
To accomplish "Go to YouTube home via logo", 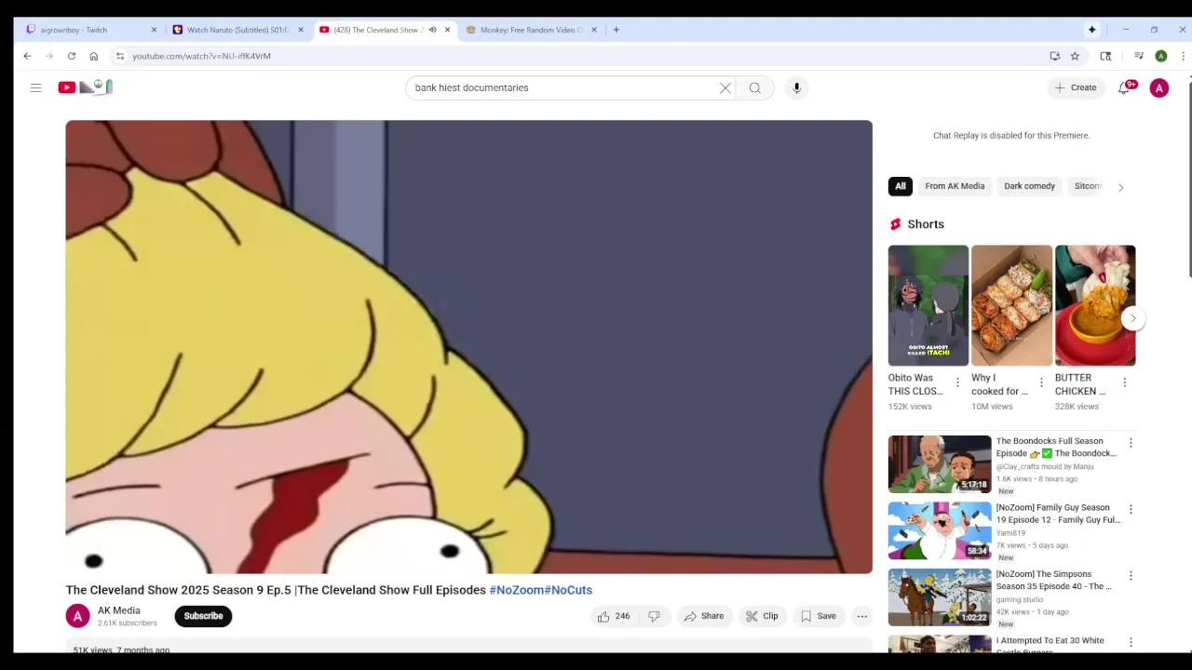I will (x=86, y=87).
